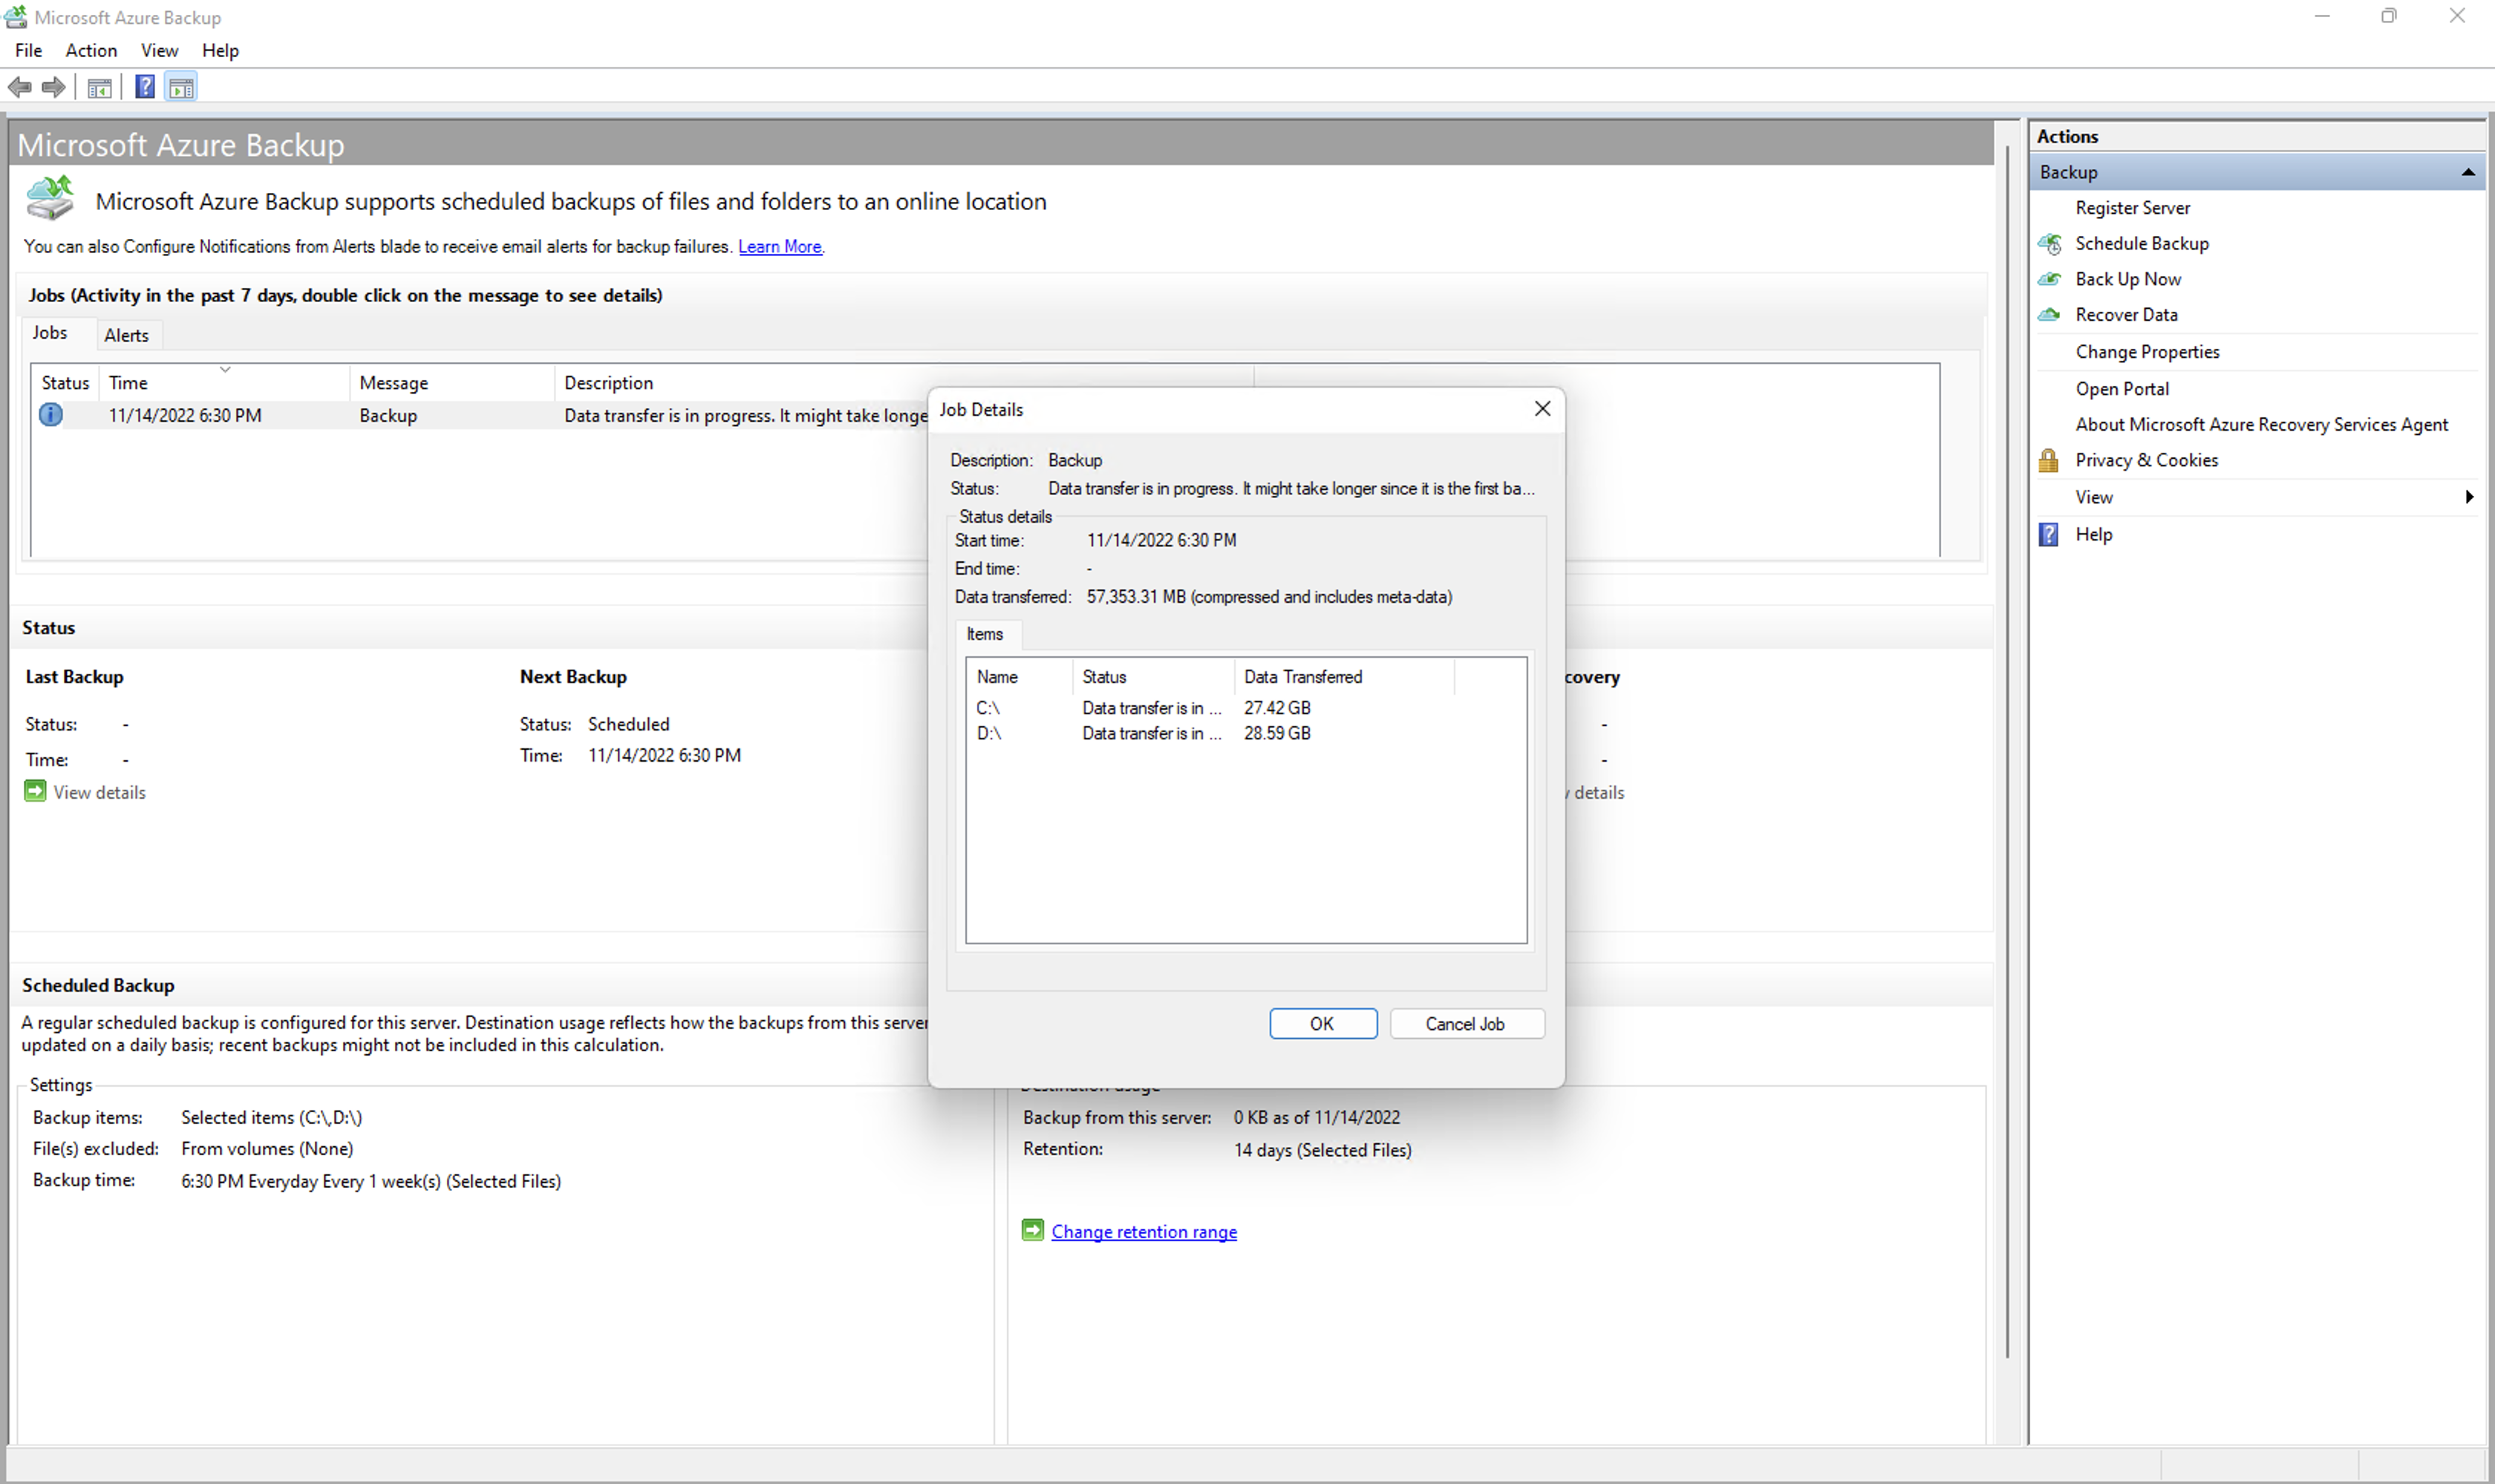Open the Action menu

pos(91,51)
